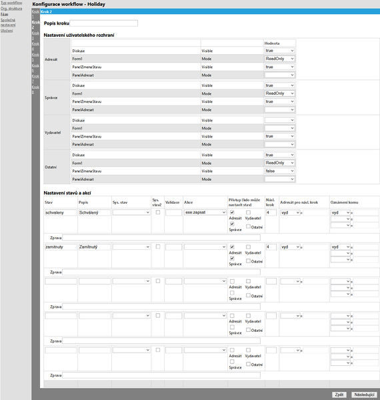Image resolution: width=380 pixels, height=400 pixels.
Task: Open the Akce dropdown showing exe zapsat
Action: click(205, 212)
